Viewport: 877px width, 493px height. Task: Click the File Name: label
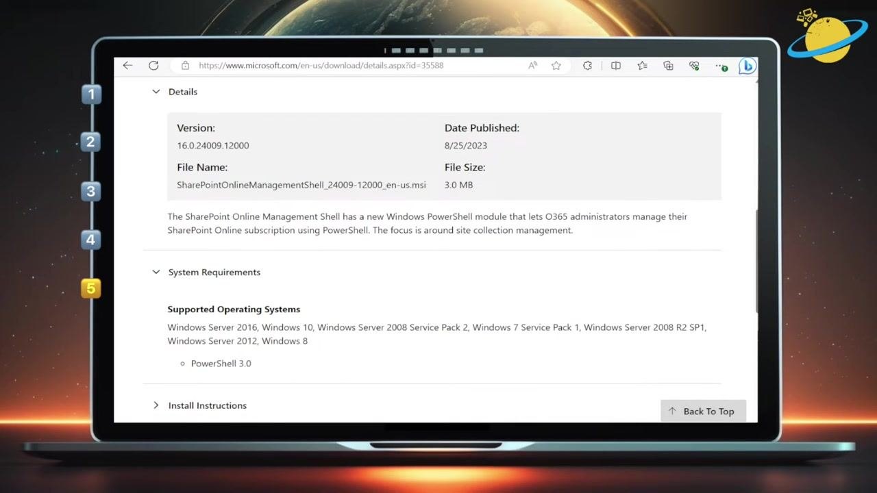coord(202,167)
